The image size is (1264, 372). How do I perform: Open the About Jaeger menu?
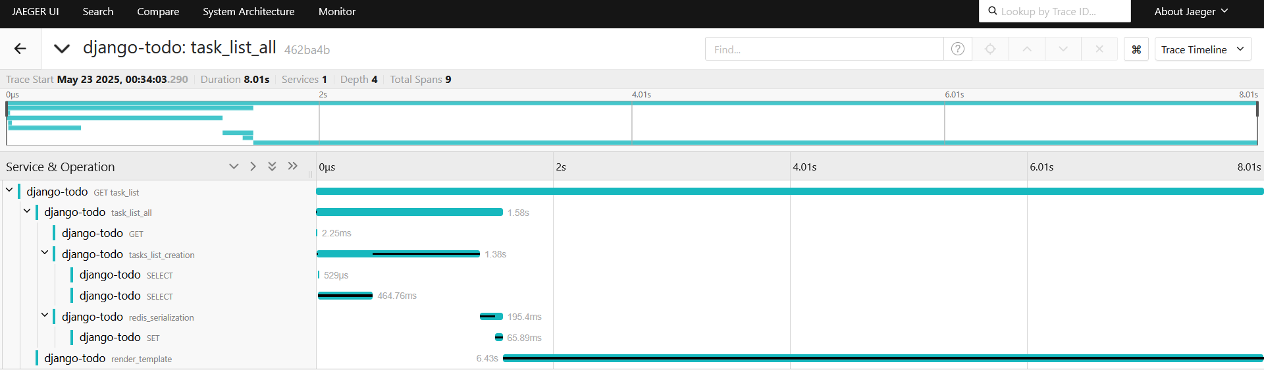click(1191, 11)
